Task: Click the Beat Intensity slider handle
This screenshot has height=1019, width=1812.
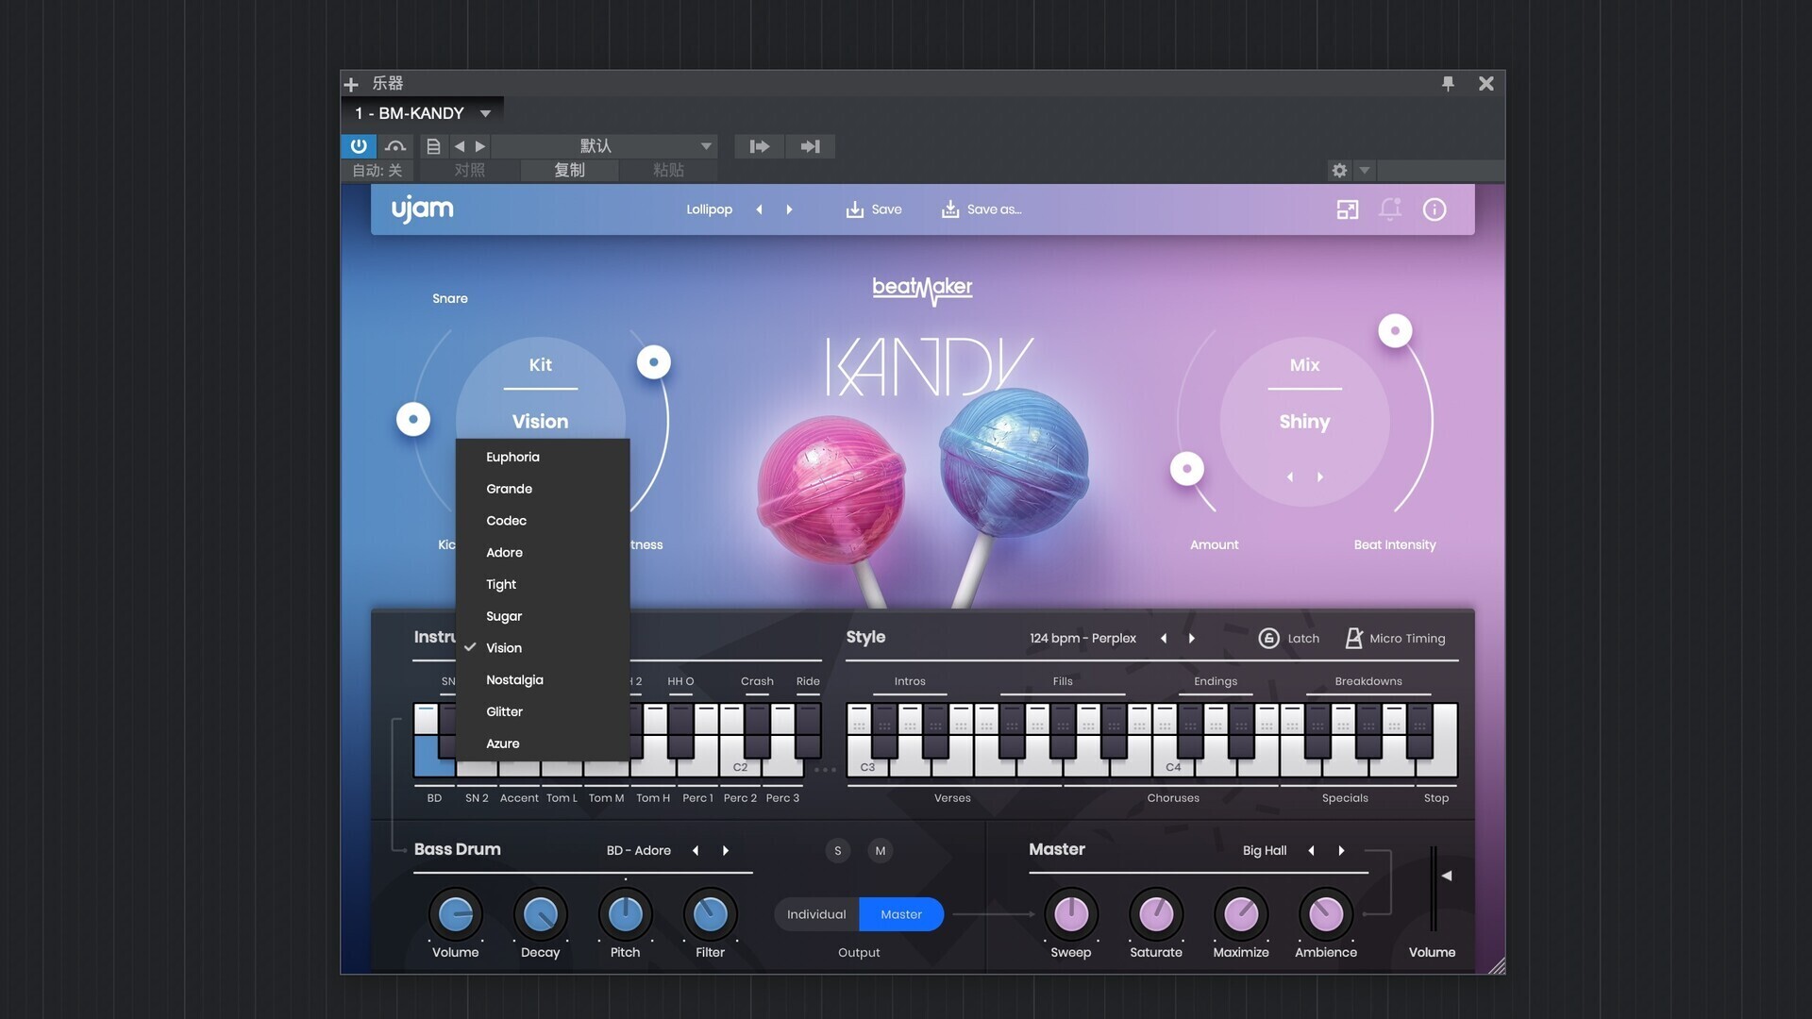Action: pyautogui.click(x=1395, y=330)
